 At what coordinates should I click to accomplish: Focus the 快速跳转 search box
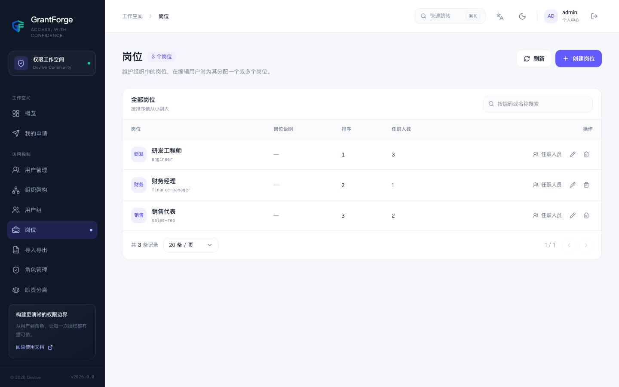450,16
